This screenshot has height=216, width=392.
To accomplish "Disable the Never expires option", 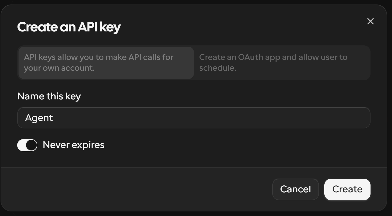I will pos(27,145).
